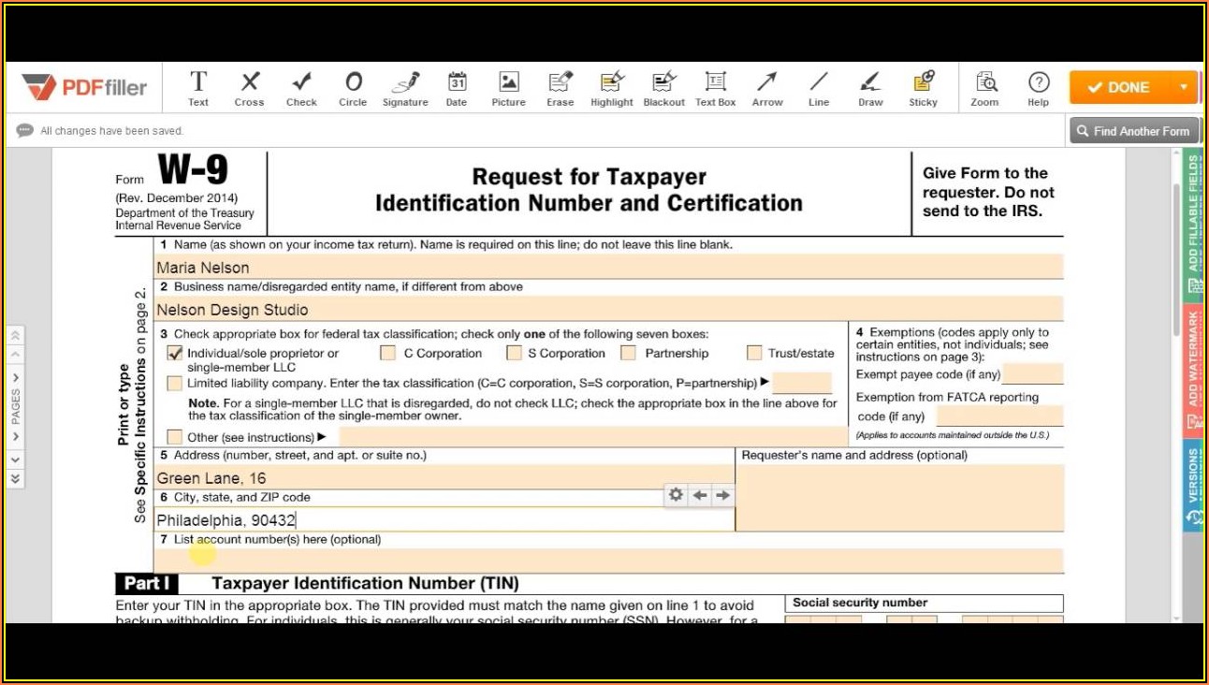Activate the Blackout tool
The image size is (1209, 685).
[x=663, y=88]
